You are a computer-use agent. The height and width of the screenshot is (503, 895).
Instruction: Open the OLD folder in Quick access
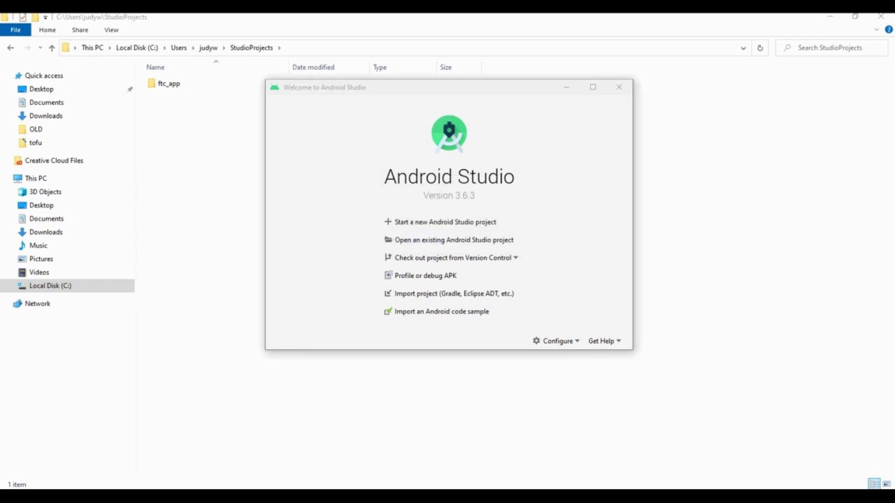point(36,129)
